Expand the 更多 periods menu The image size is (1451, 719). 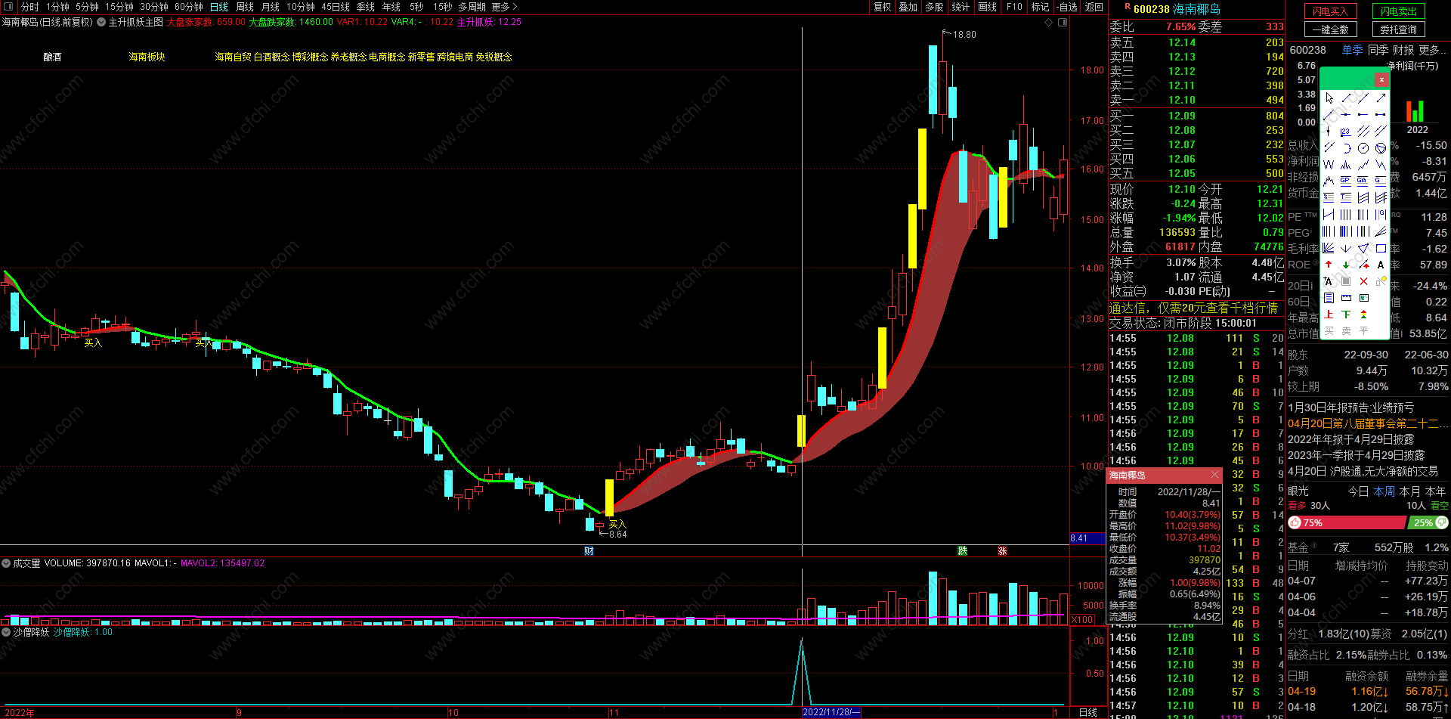click(x=504, y=7)
